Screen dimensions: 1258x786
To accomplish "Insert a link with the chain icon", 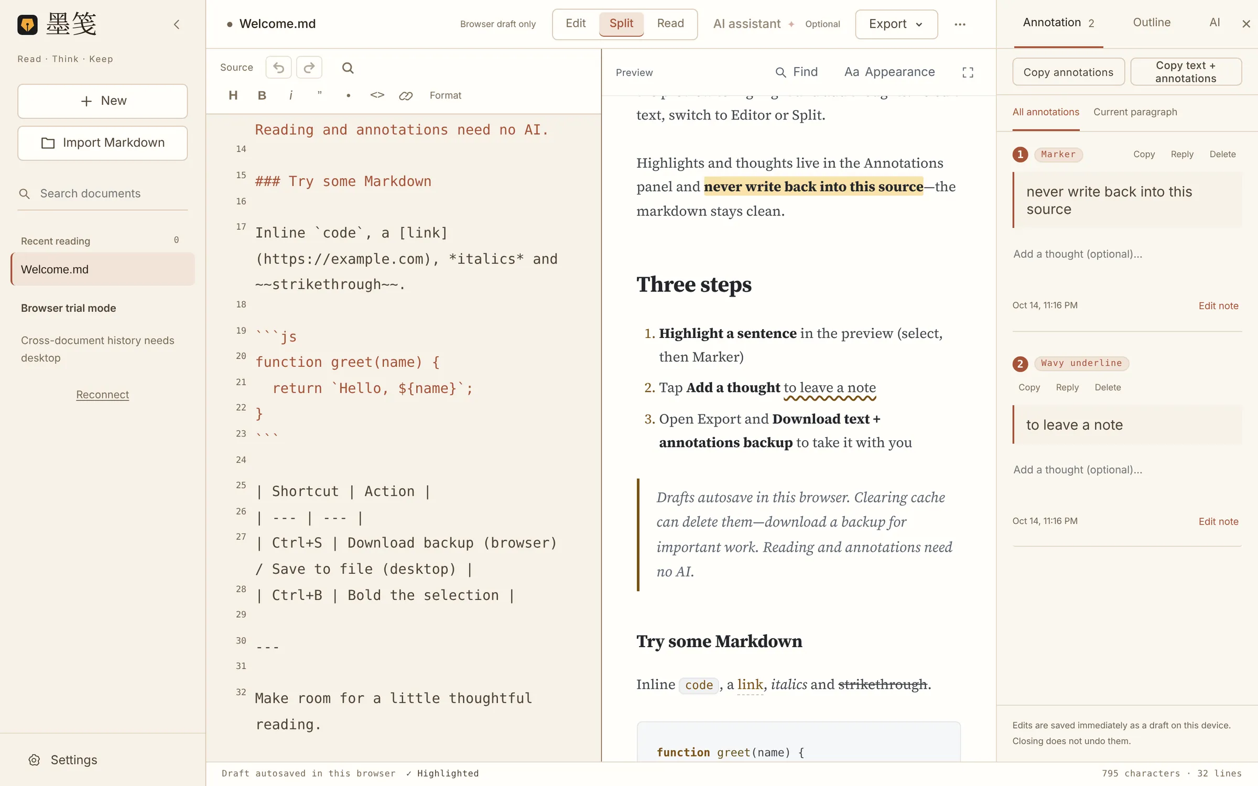I will tap(406, 95).
